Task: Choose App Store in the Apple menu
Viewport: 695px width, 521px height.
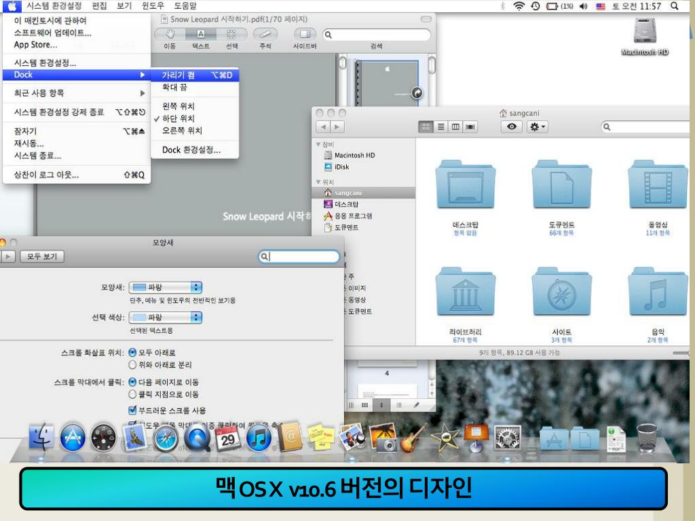Action: tap(76, 45)
